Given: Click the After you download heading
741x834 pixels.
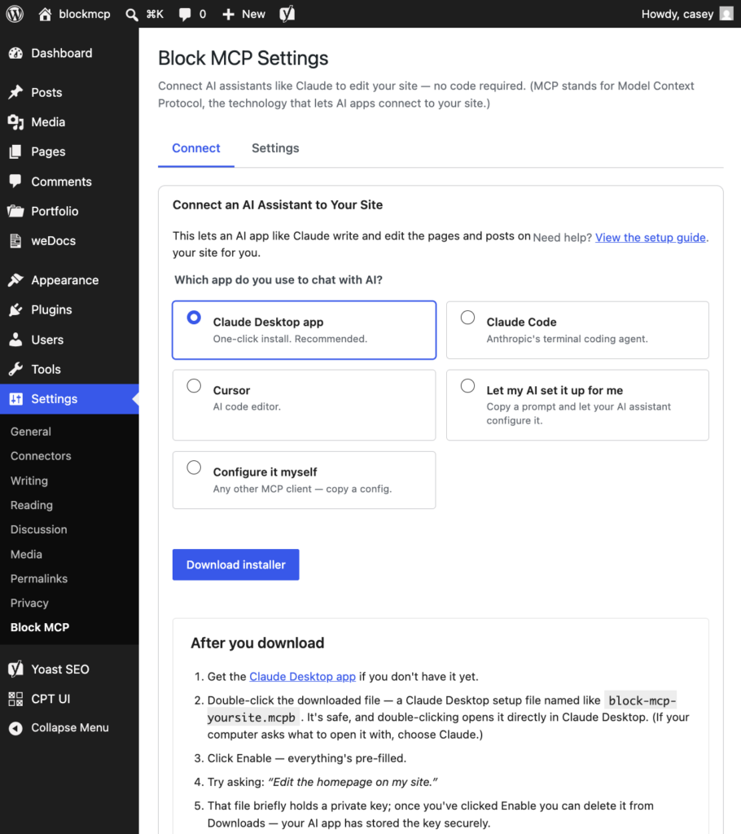Looking at the screenshot, I should [257, 643].
